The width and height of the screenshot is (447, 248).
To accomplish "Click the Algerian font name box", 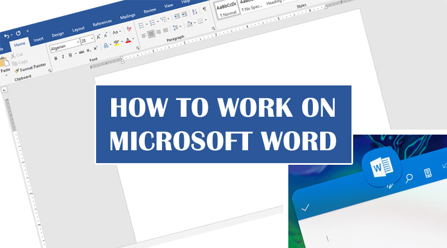I will (65, 46).
